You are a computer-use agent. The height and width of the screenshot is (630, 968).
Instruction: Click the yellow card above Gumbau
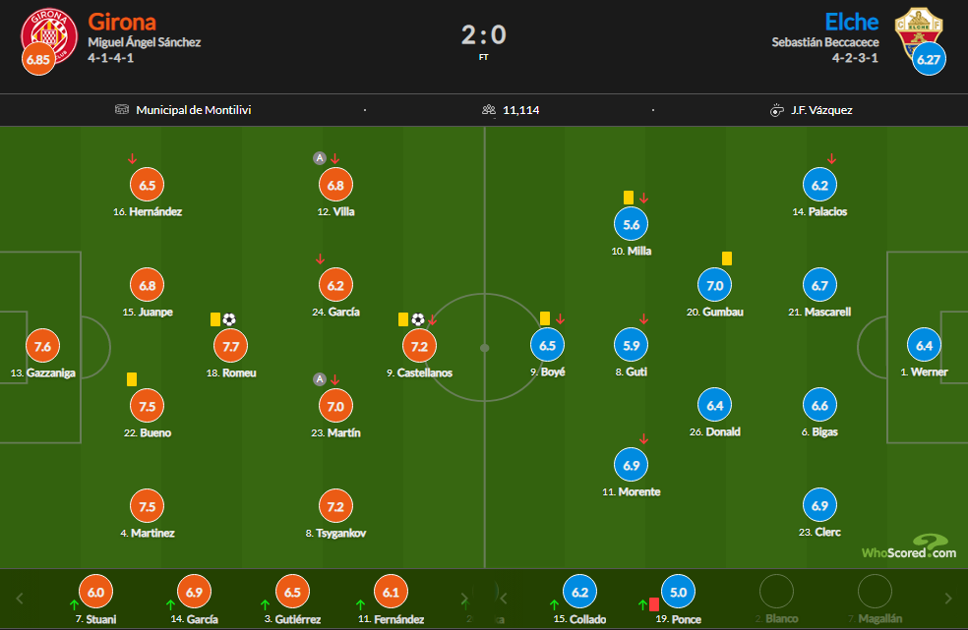pos(727,258)
